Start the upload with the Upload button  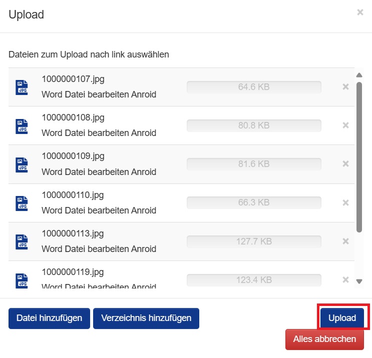[342, 318]
